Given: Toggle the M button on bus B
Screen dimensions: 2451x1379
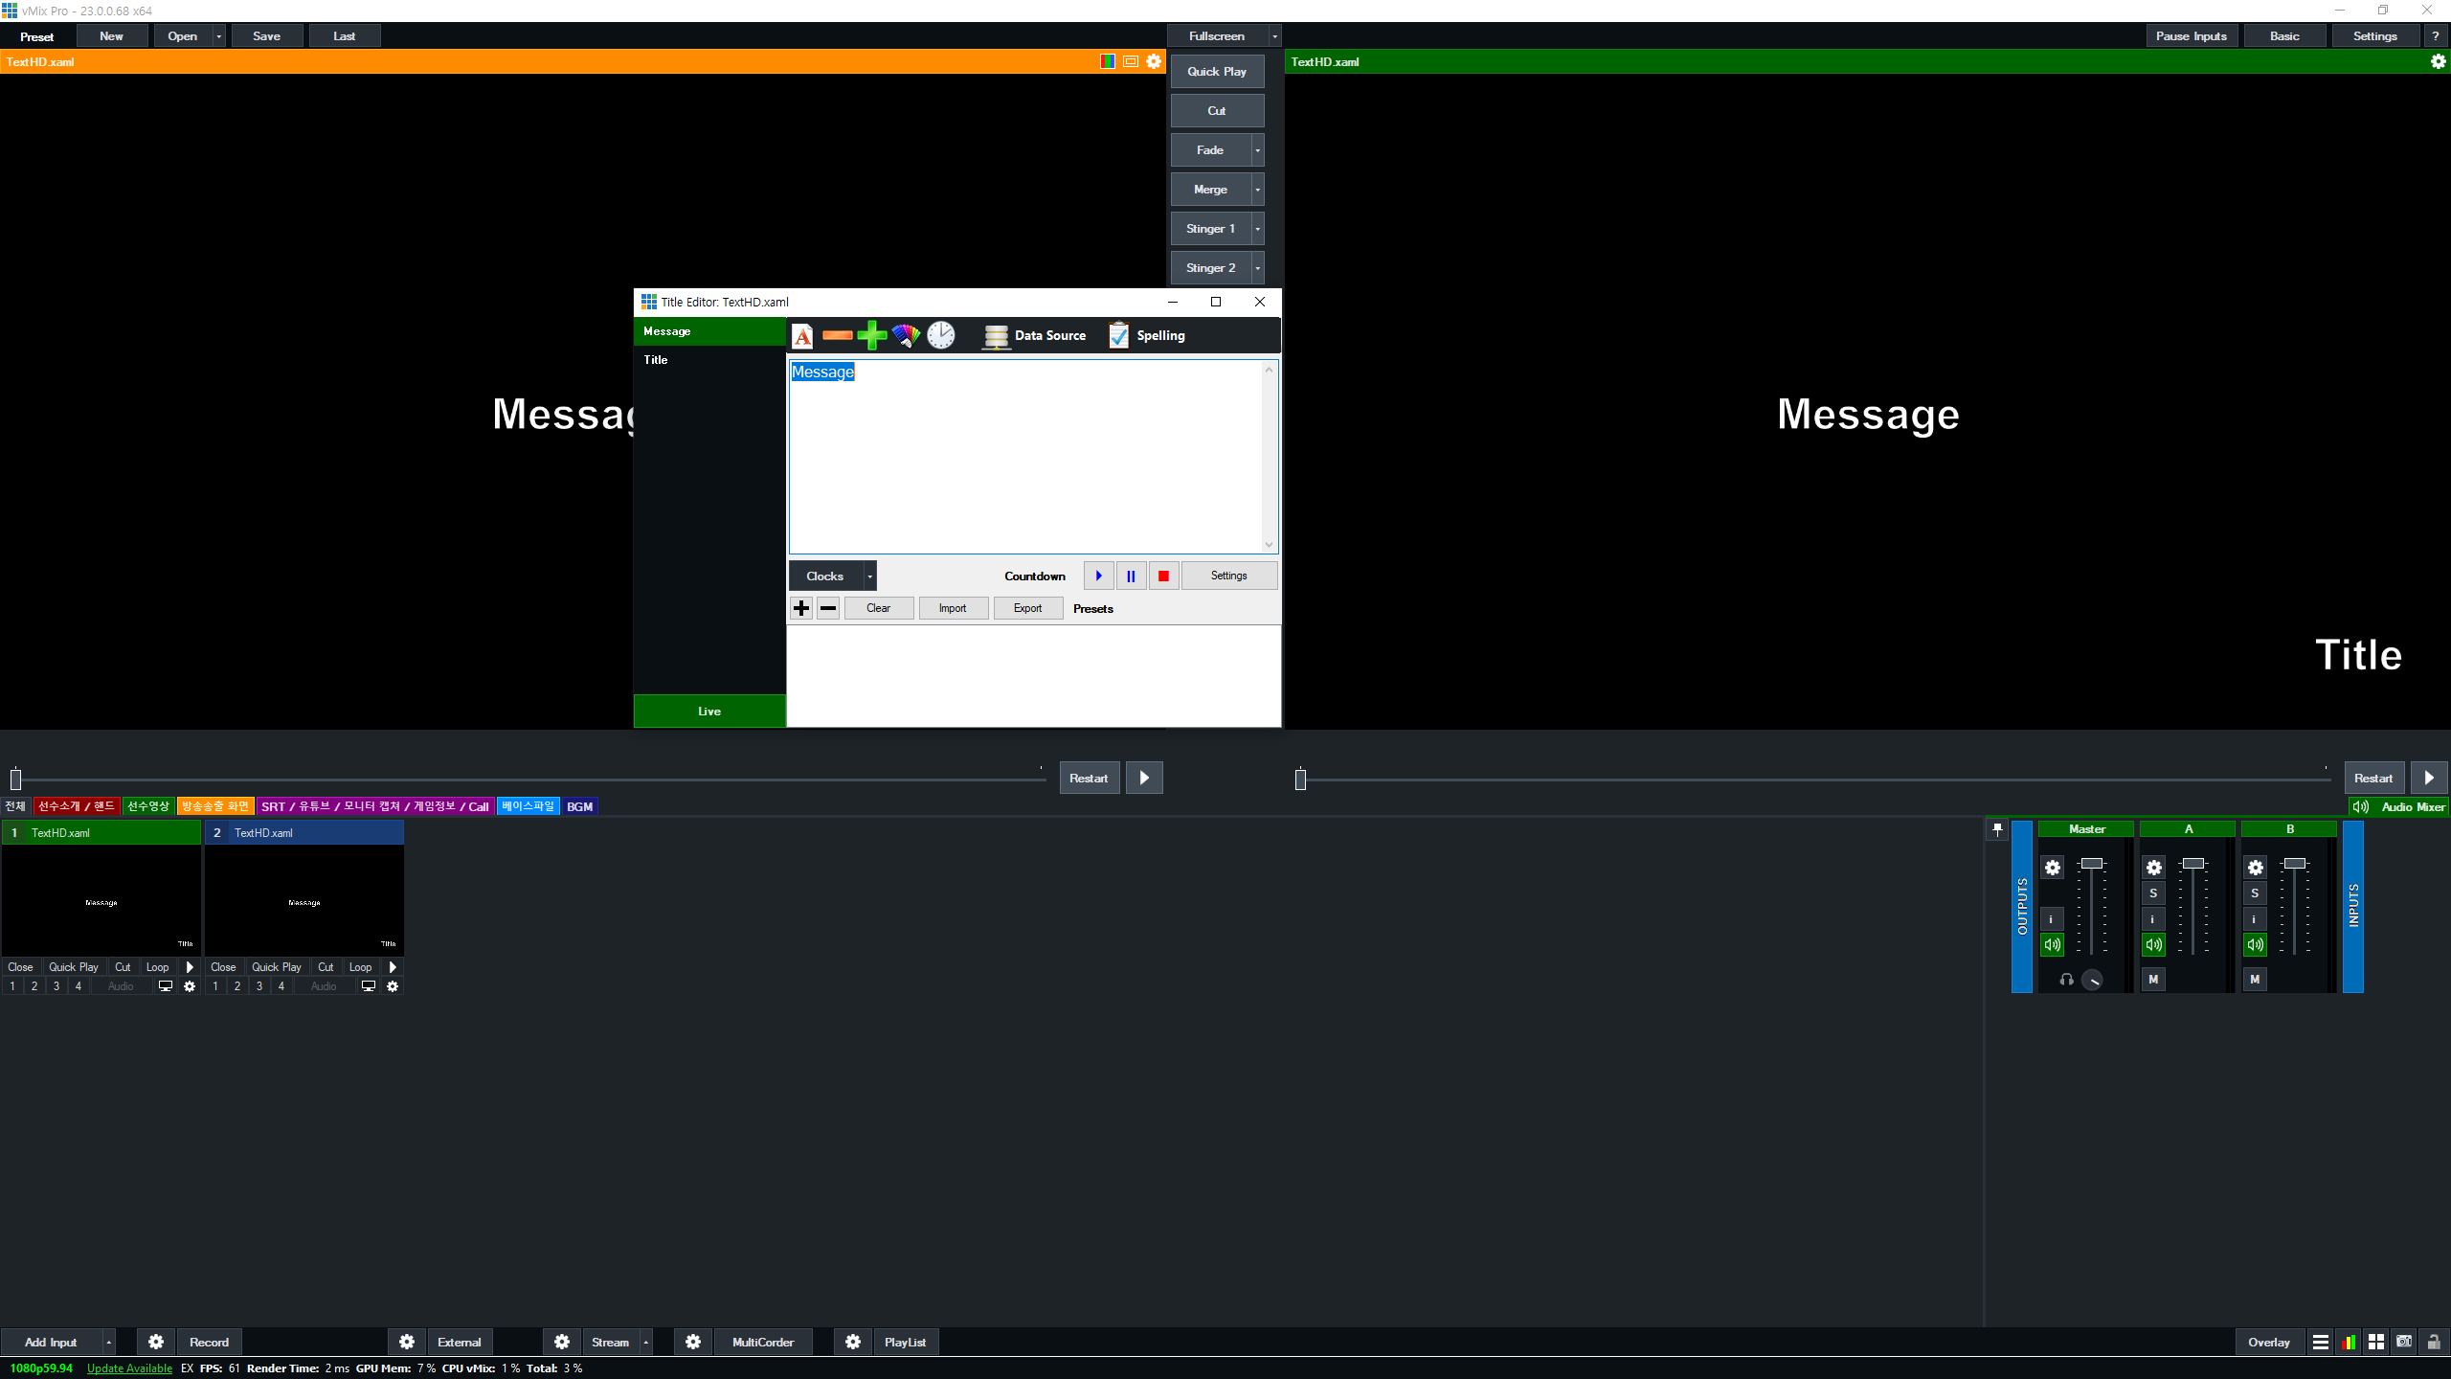Looking at the screenshot, I should (2255, 980).
